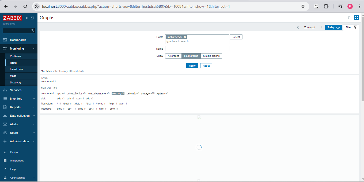The width and height of the screenshot is (364, 182).
Task: Open Help in the sidebar
Action: tap(13, 169)
